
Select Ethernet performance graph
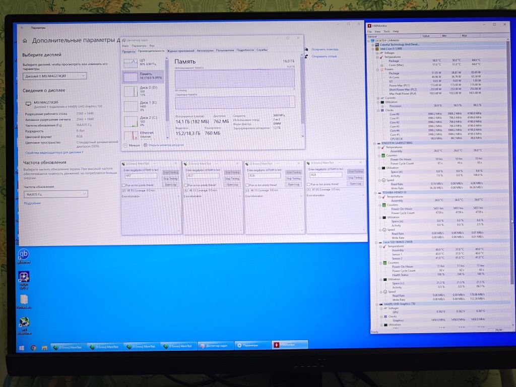coord(131,135)
